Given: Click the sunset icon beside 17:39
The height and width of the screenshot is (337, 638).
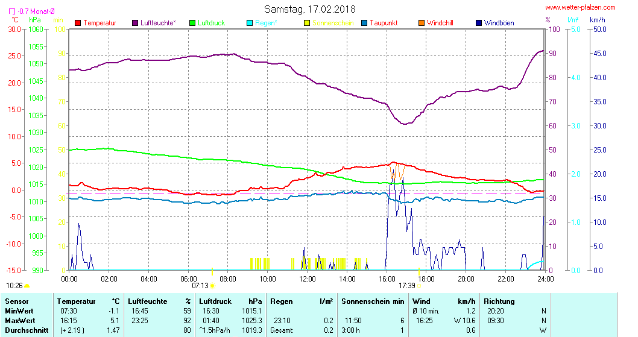Looking at the screenshot, I should pyautogui.click(x=419, y=286).
